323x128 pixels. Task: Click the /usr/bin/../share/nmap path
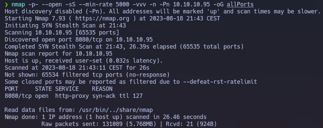point(115,110)
